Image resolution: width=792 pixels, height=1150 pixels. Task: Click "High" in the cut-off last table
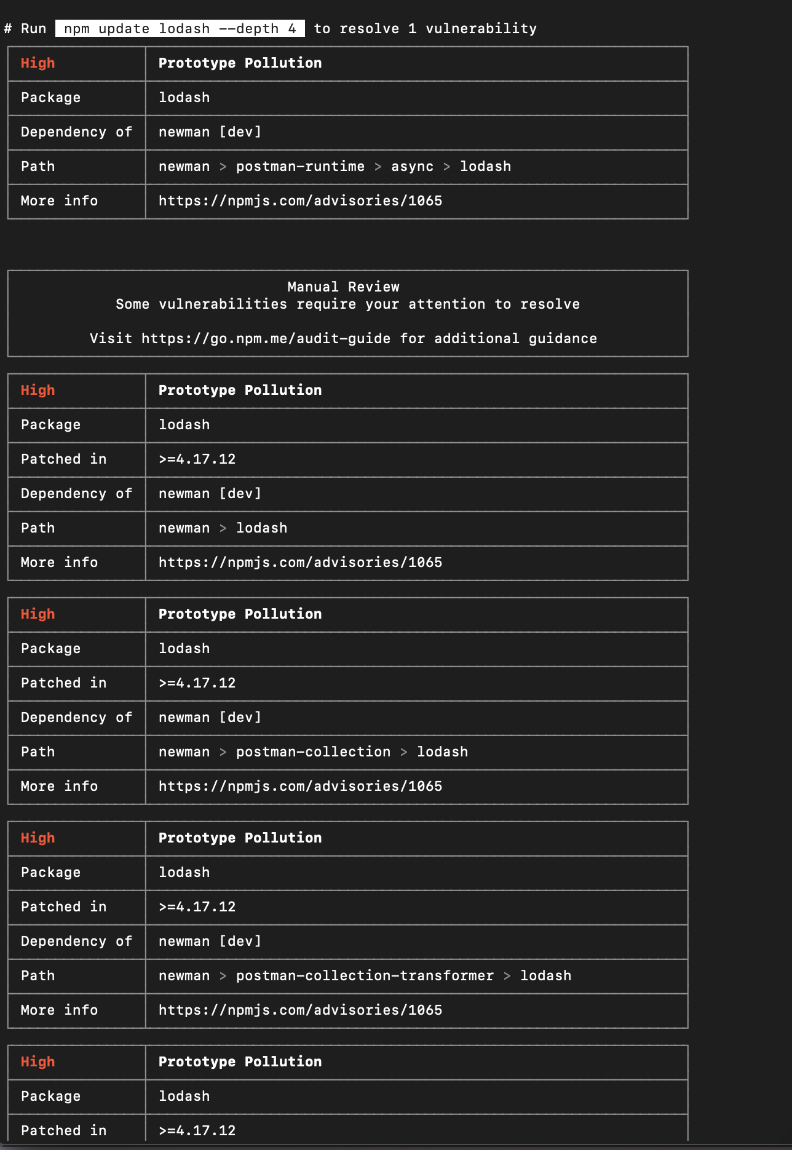pos(38,1062)
